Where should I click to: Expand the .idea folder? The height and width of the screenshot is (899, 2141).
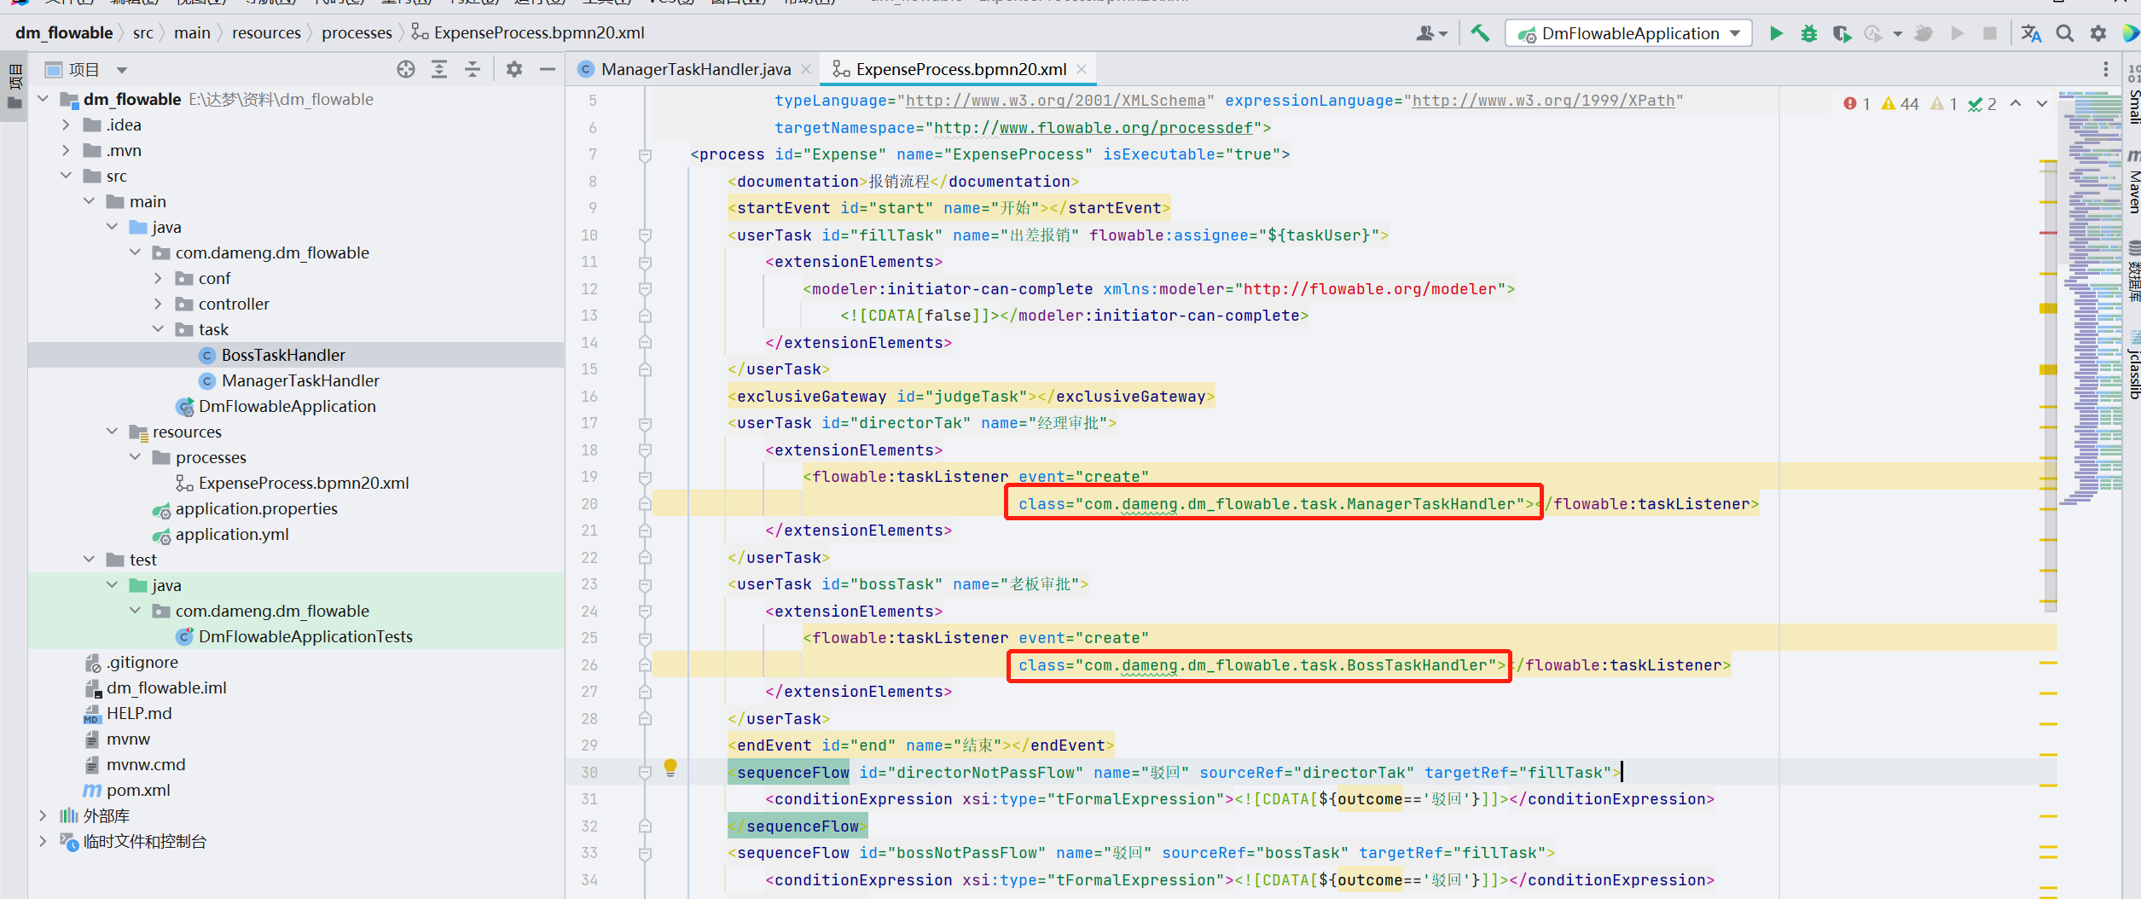click(66, 125)
